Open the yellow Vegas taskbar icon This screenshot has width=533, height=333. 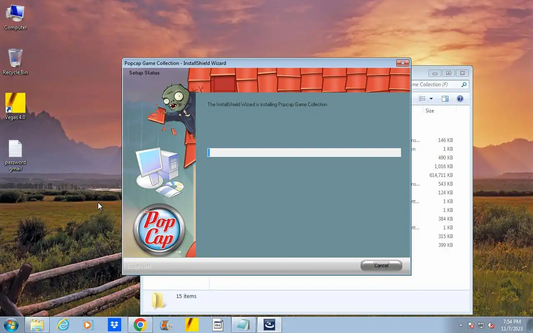click(192, 325)
